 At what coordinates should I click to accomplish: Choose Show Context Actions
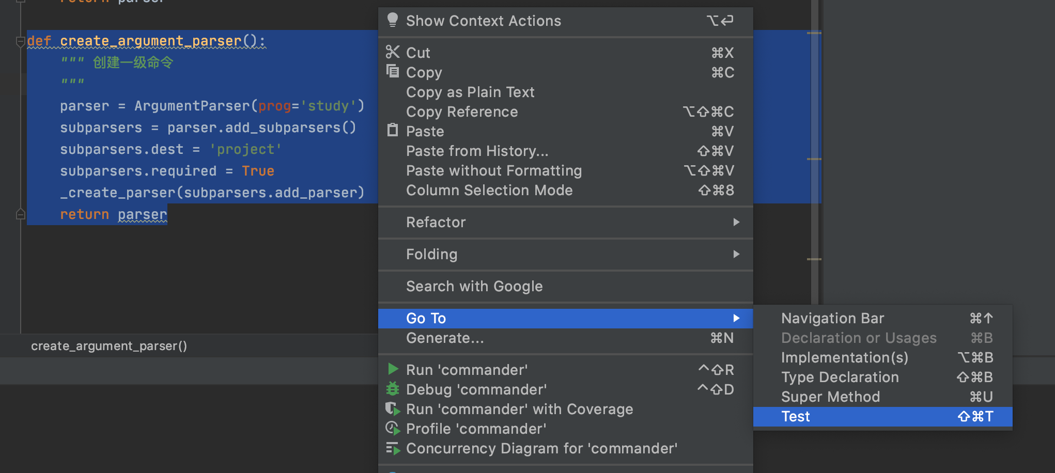click(x=565, y=21)
